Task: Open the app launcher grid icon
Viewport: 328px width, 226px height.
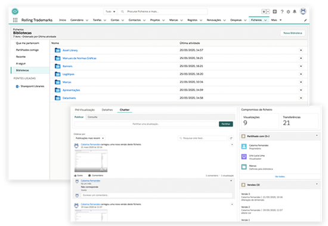Action: (16, 20)
